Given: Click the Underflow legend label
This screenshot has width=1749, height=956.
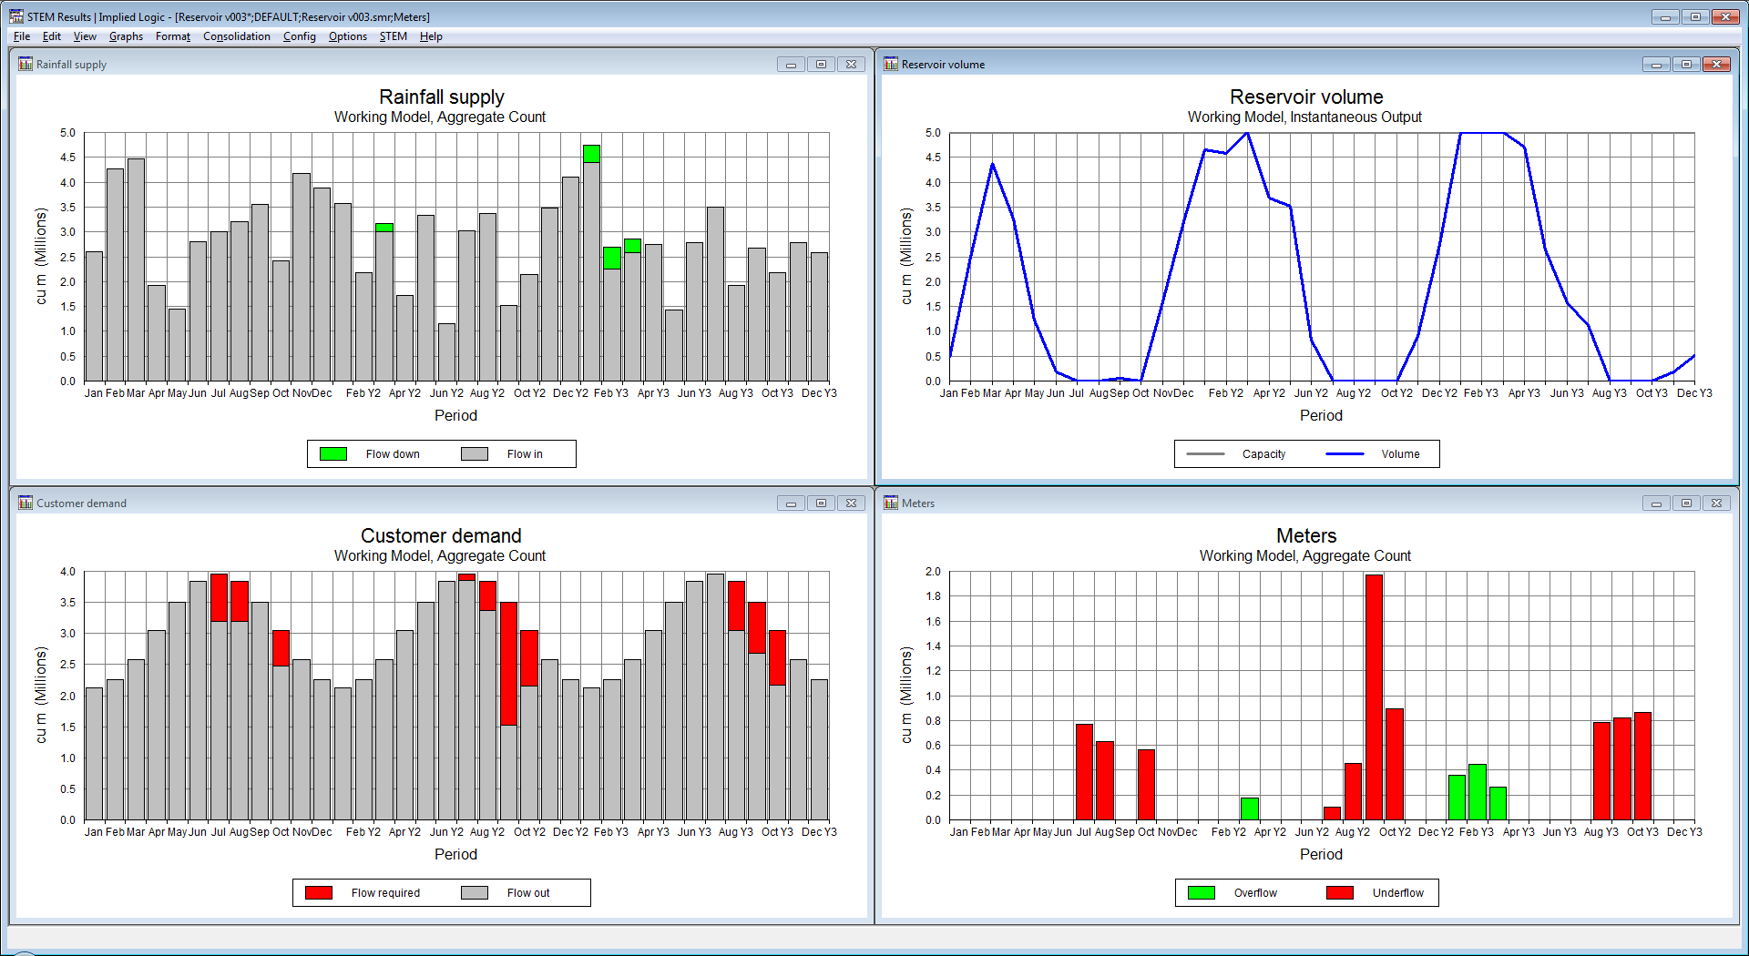Looking at the screenshot, I should point(1398,893).
